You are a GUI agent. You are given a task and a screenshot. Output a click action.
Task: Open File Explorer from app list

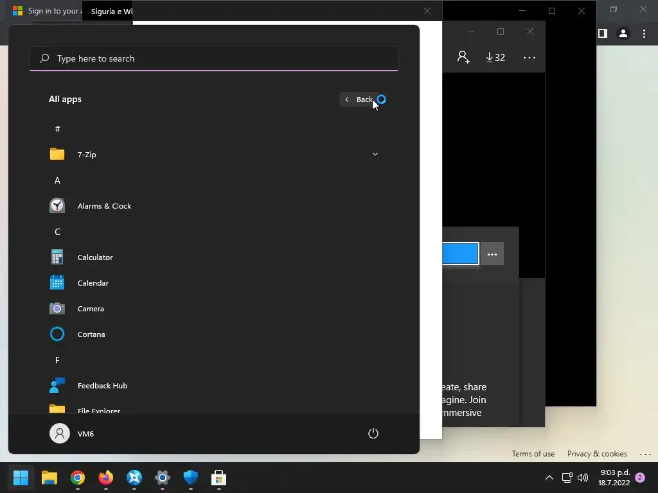[213, 409]
